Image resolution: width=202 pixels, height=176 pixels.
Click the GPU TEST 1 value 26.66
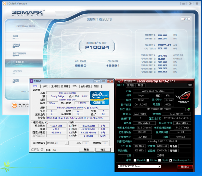point(162,35)
